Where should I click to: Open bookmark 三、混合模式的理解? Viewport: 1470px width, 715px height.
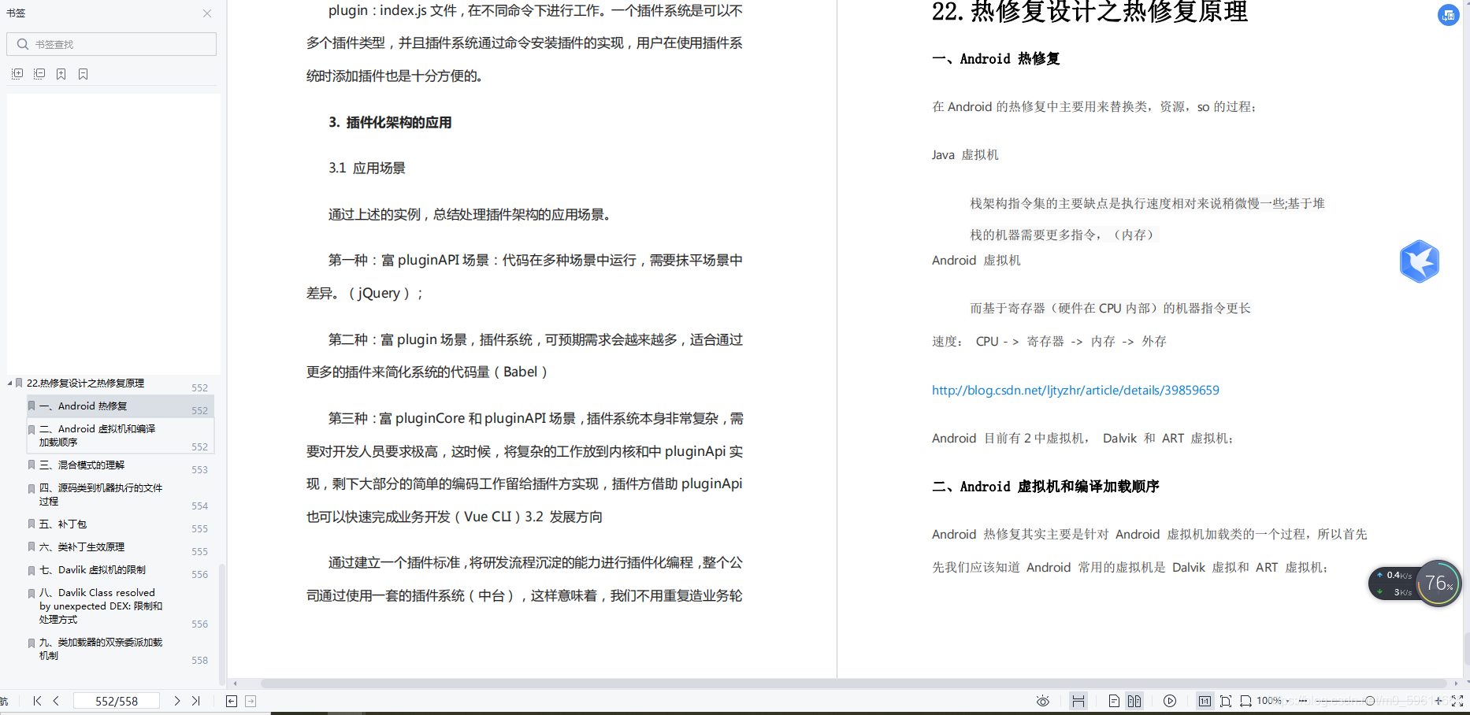pos(82,465)
